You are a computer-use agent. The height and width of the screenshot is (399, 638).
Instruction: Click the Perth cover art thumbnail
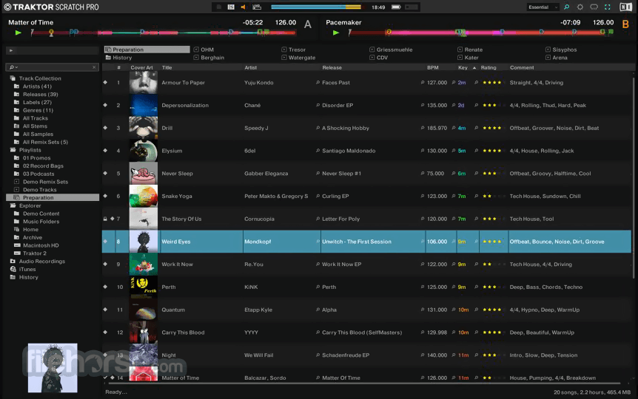144,287
